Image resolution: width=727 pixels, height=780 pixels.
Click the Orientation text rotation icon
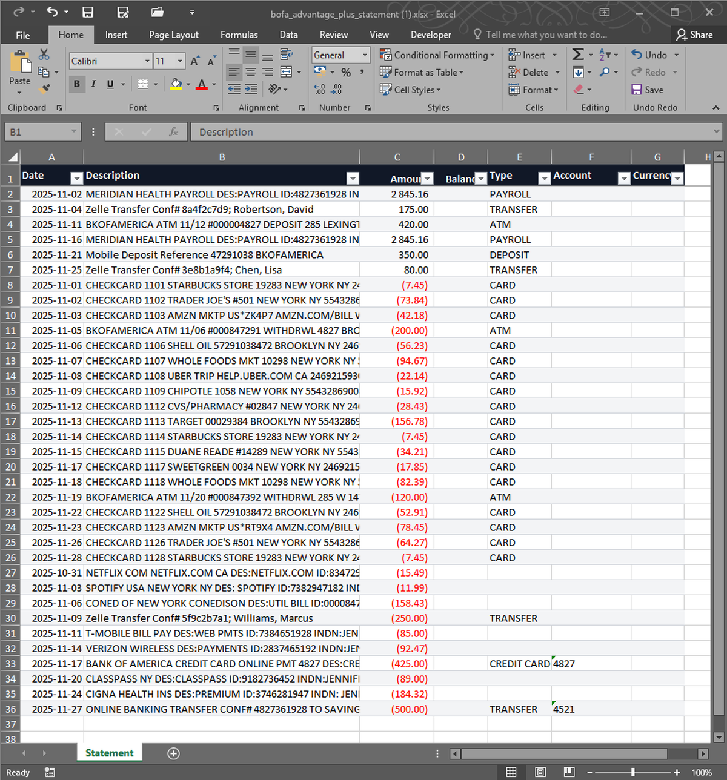click(x=274, y=89)
